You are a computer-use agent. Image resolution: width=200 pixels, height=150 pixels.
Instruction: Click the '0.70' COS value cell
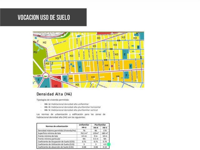coord(105,142)
